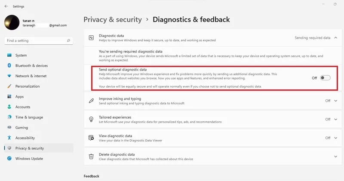Click the Accessibility figure icon
344x181 pixels.
9,138
